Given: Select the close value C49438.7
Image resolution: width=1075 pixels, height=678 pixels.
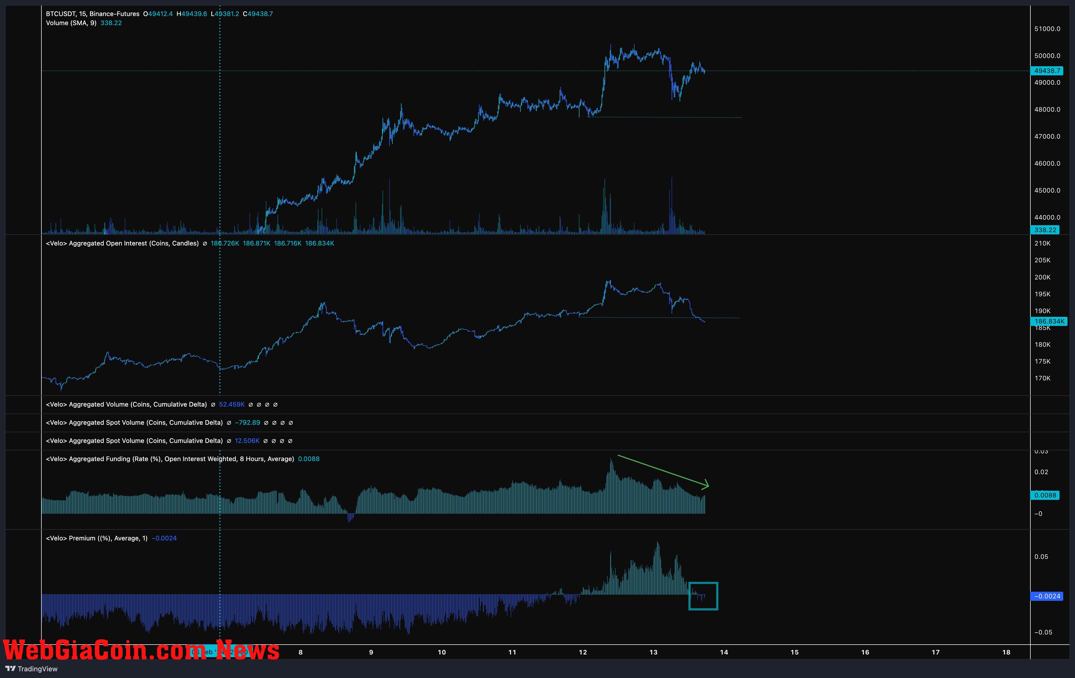Looking at the screenshot, I should (258, 14).
